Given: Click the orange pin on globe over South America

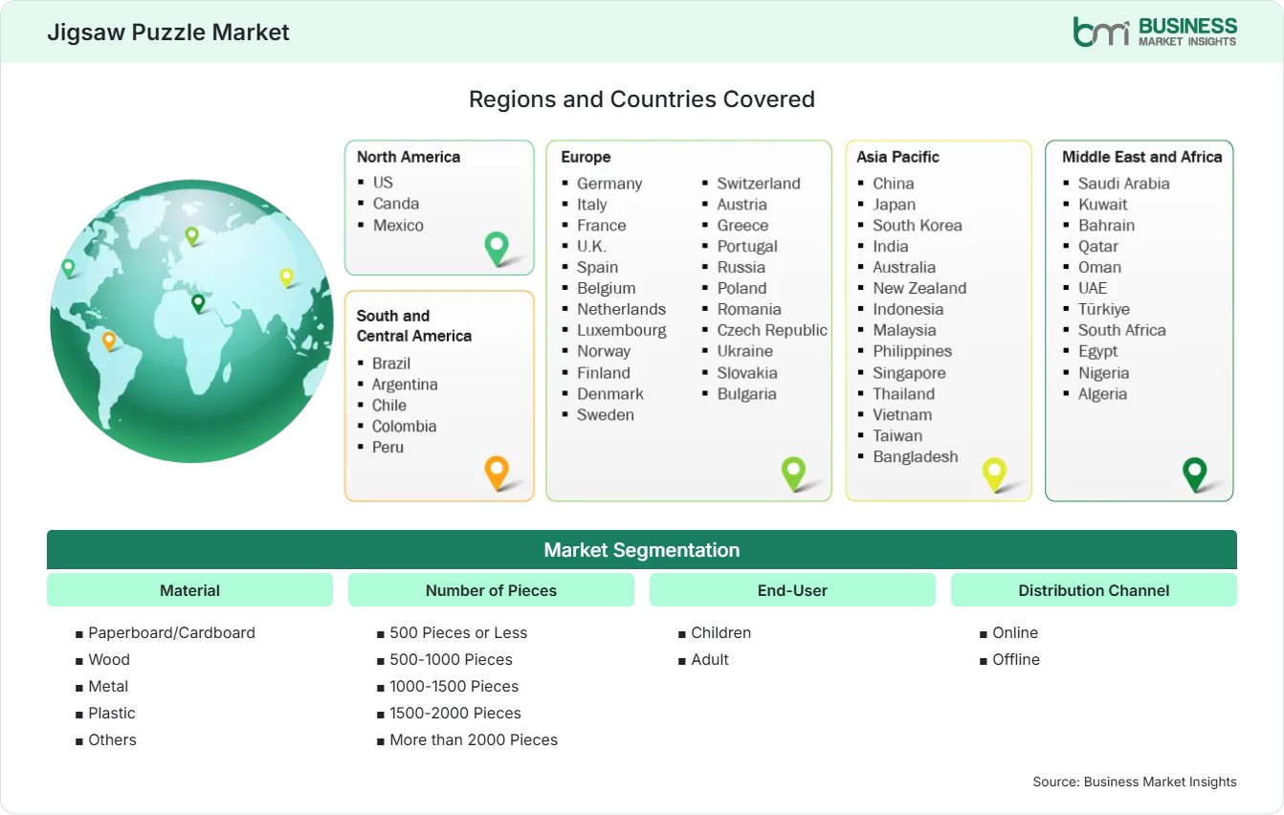Looking at the screenshot, I should pyautogui.click(x=109, y=340).
